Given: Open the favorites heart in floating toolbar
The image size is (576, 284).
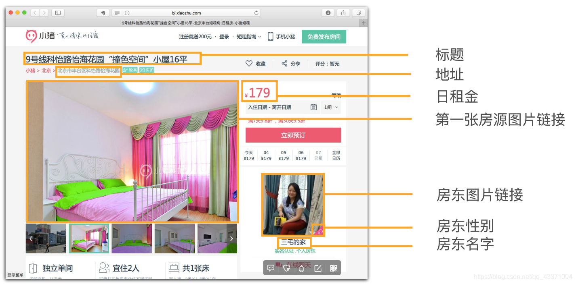Looking at the screenshot, I should [286, 268].
